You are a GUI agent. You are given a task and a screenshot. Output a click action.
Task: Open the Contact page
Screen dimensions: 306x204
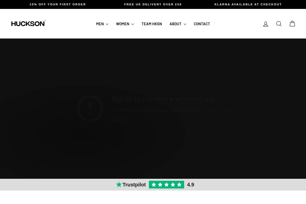click(x=202, y=24)
